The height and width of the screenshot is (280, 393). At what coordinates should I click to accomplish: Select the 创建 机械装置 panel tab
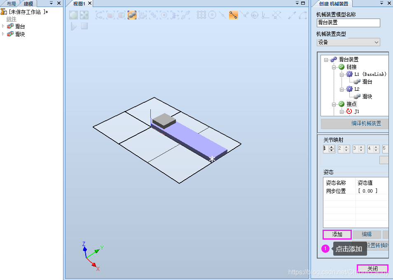tap(333, 4)
